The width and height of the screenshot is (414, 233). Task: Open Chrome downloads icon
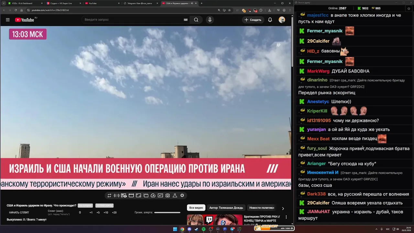click(x=269, y=10)
